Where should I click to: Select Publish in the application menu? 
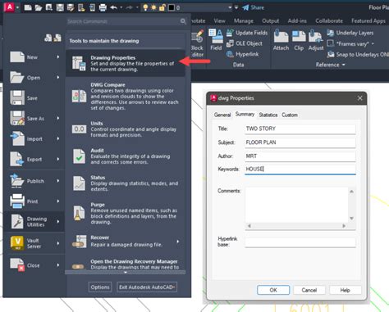(x=34, y=181)
